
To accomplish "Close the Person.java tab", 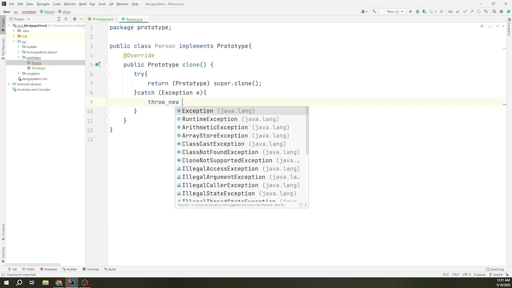I will pyautogui.click(x=146, y=19).
